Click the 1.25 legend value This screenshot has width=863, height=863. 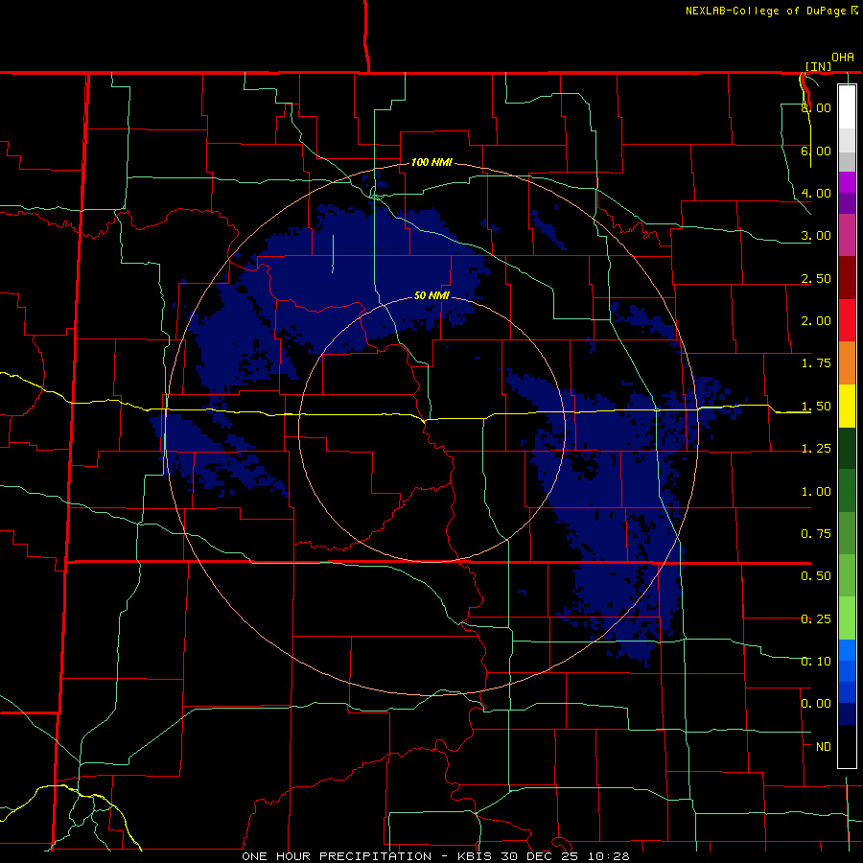pyautogui.click(x=816, y=449)
